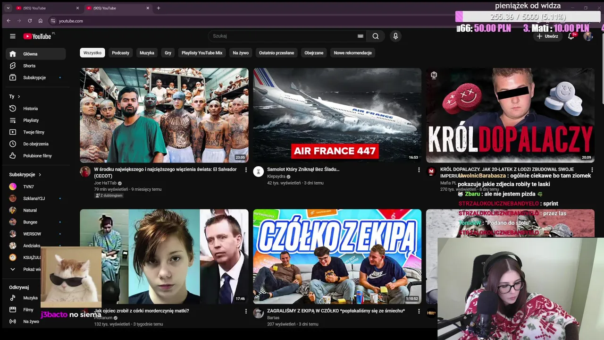The width and height of the screenshot is (604, 340).
Task: Open a new browser tab
Action: (x=159, y=8)
